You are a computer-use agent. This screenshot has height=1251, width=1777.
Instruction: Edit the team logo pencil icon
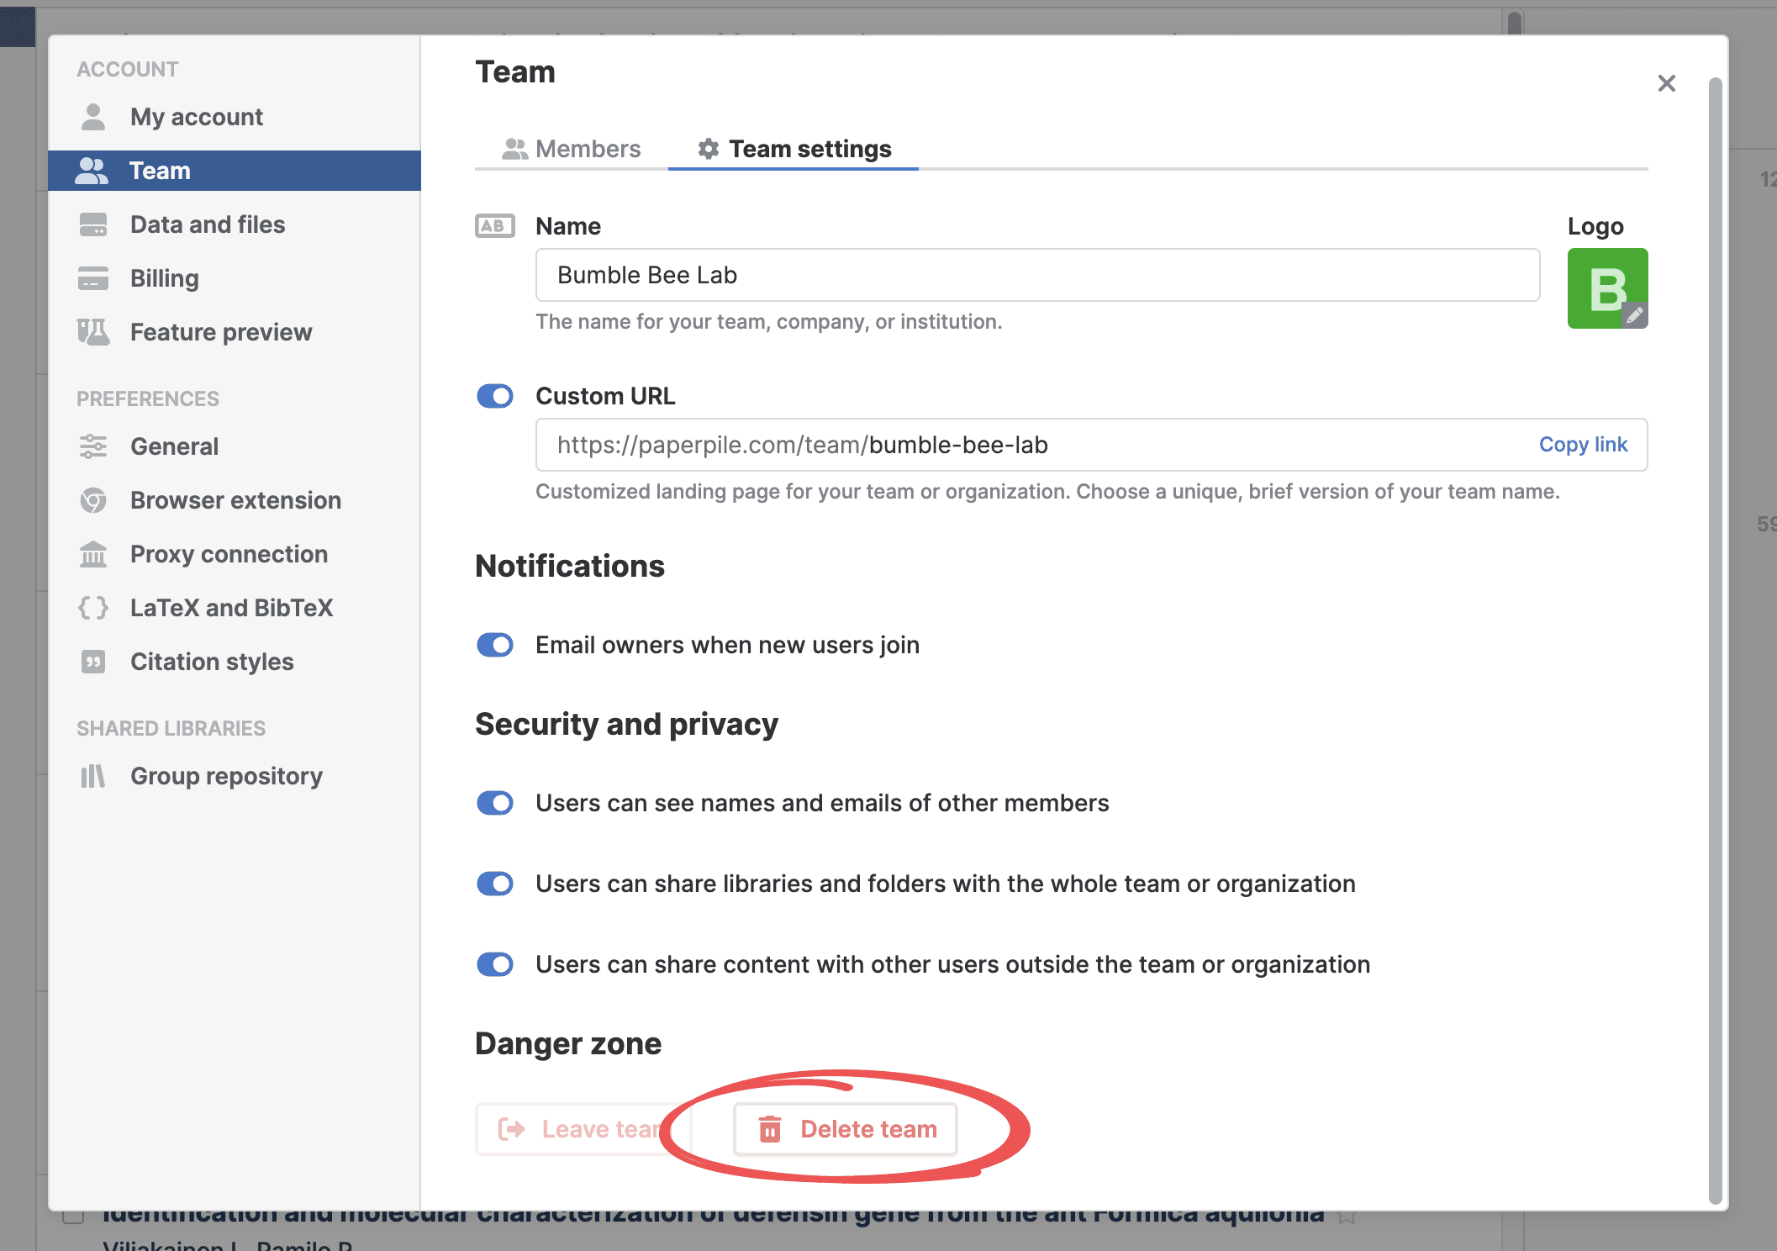1634,315
